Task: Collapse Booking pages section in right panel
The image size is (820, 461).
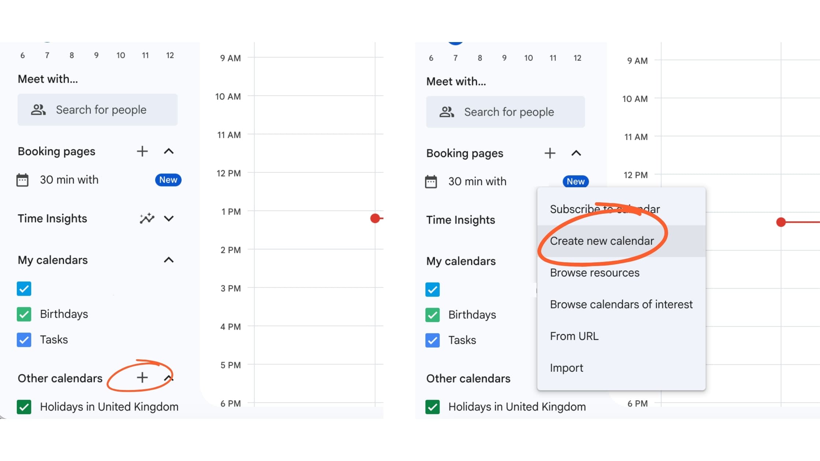Action: (x=576, y=153)
